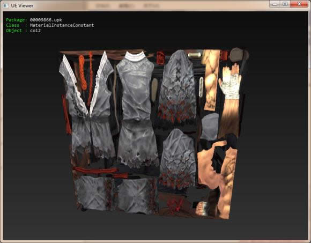Image resolution: width=311 pixels, height=243 pixels.
Task: Click the orange braided rope texture
Action: pyautogui.click(x=83, y=73)
